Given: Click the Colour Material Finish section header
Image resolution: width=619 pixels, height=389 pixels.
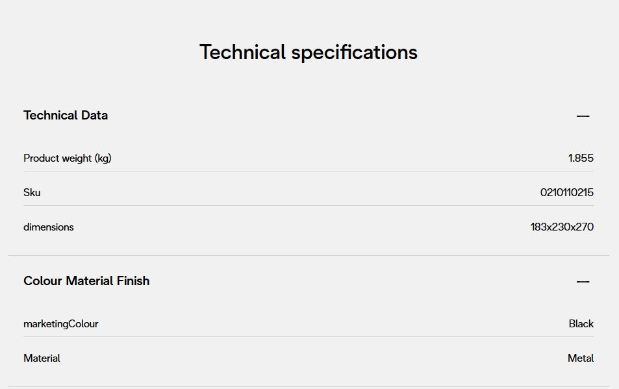Looking at the screenshot, I should [86, 281].
